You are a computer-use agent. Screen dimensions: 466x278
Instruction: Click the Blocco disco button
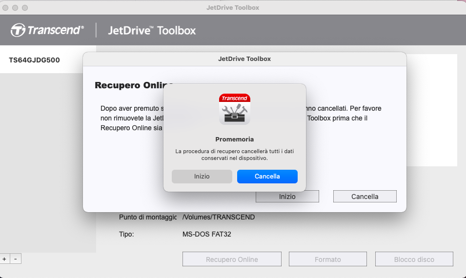coord(414,259)
